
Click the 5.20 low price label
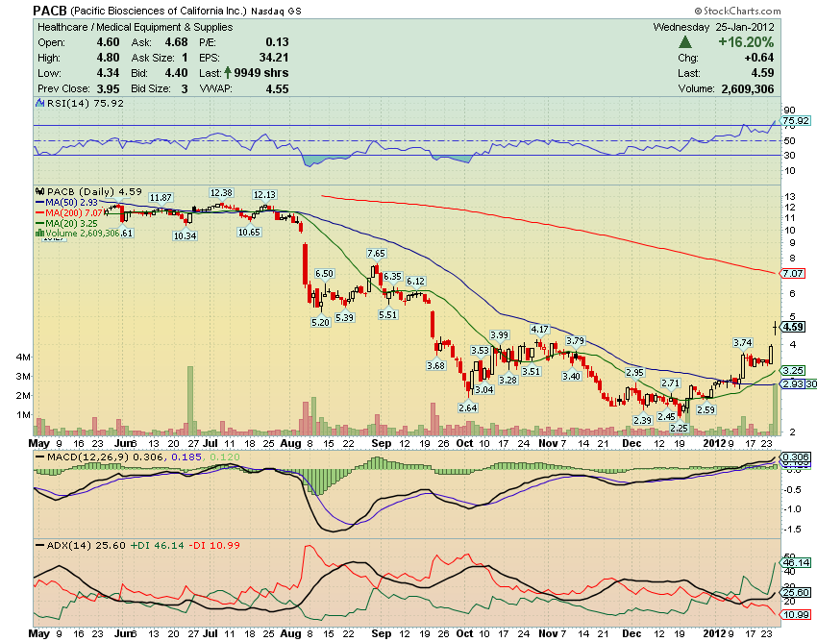[x=320, y=323]
